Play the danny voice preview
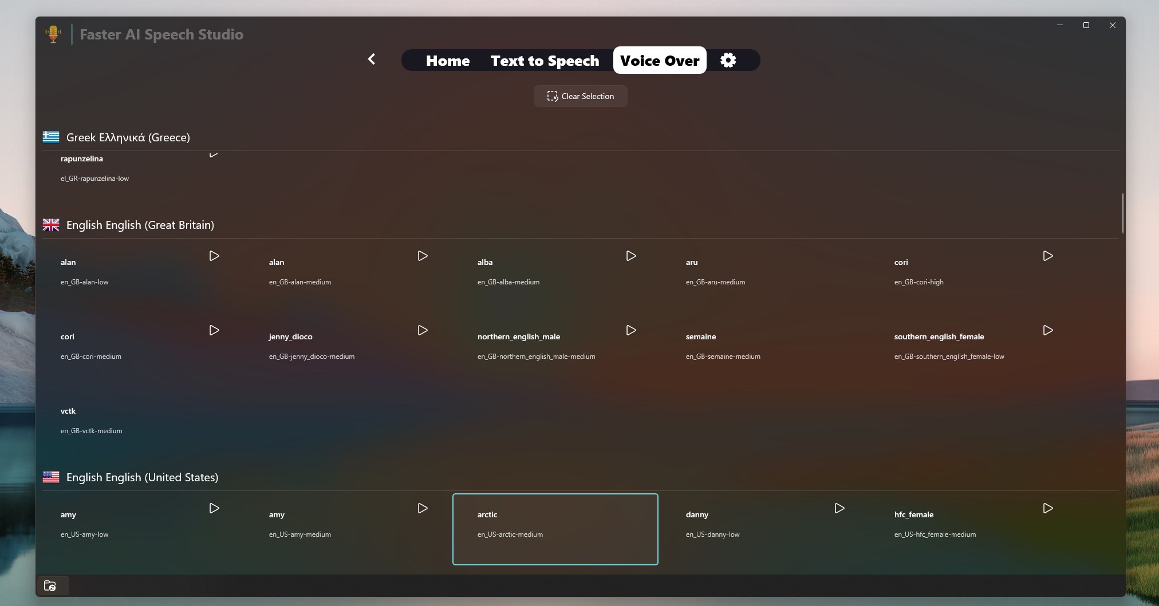The image size is (1159, 606). (x=838, y=507)
